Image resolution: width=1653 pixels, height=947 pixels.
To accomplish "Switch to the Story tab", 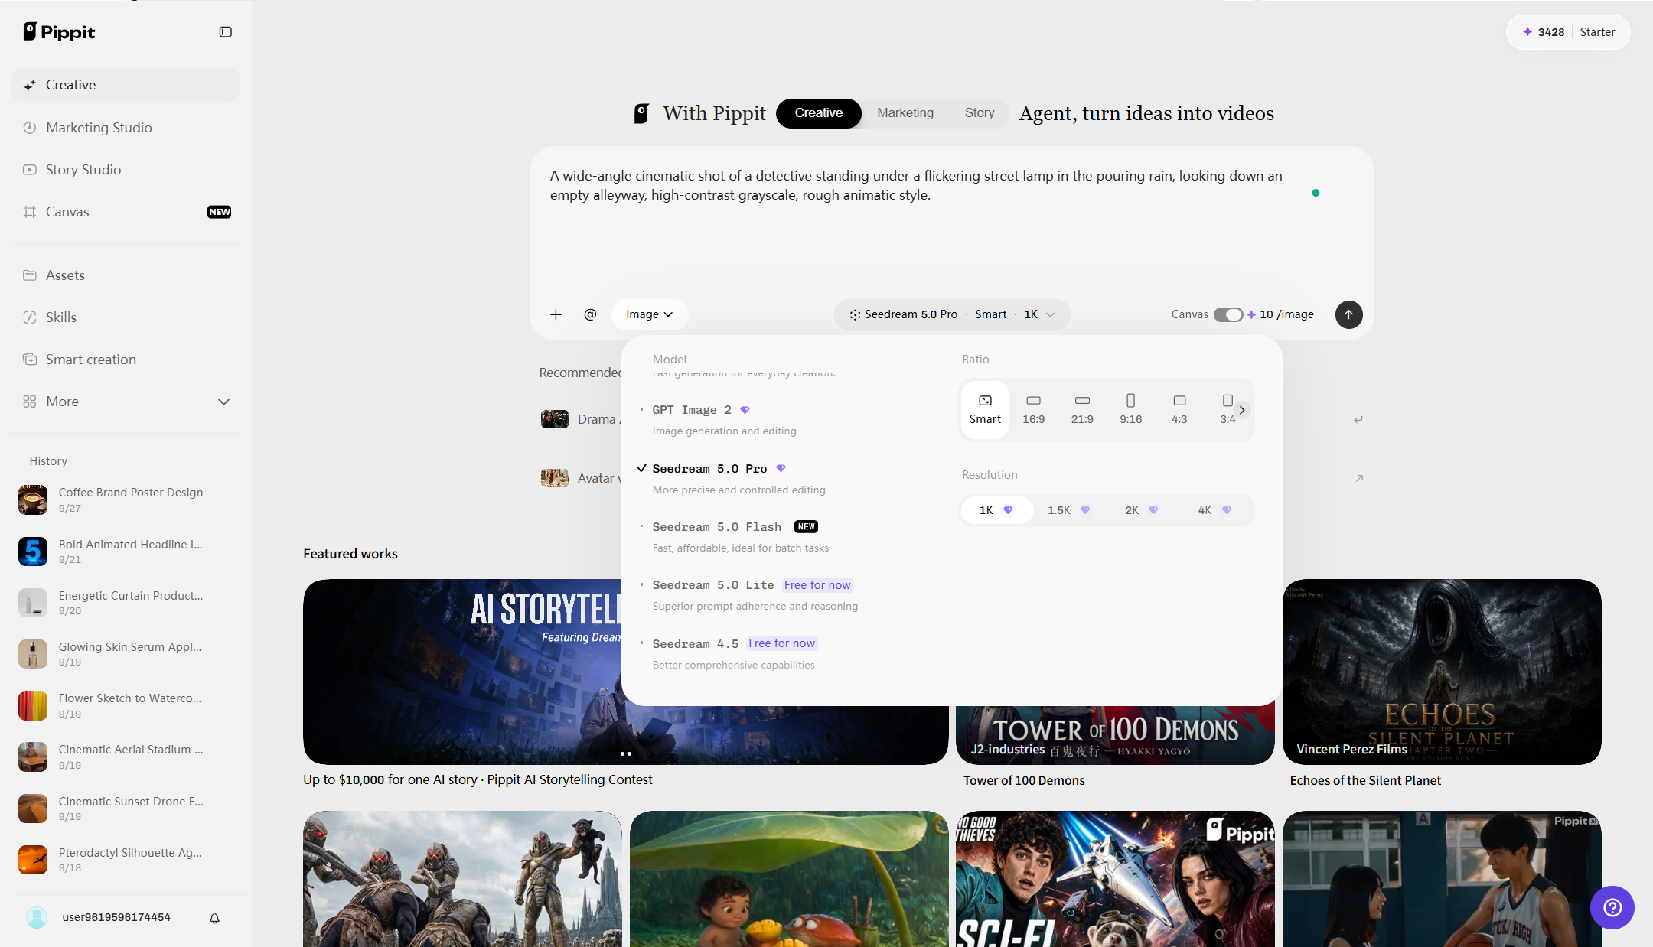I will [x=980, y=113].
